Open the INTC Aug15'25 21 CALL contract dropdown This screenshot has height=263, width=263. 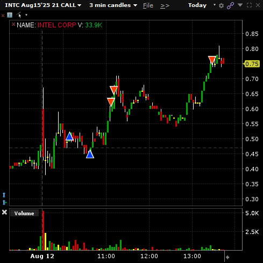click(x=43, y=5)
